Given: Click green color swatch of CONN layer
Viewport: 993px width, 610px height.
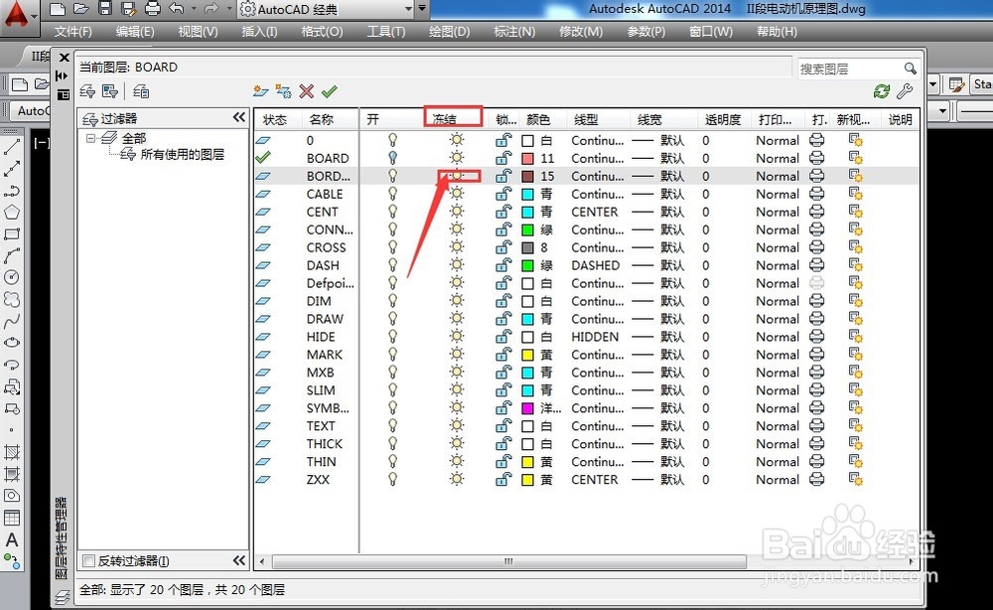Looking at the screenshot, I should pyautogui.click(x=527, y=229).
